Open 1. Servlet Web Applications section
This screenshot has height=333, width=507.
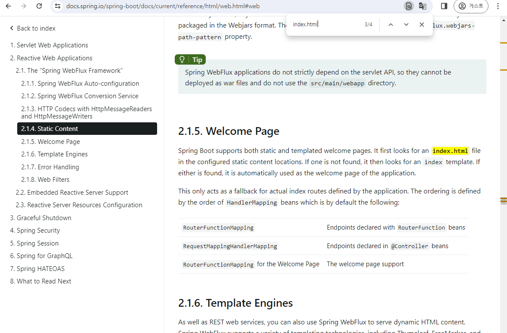49,45
